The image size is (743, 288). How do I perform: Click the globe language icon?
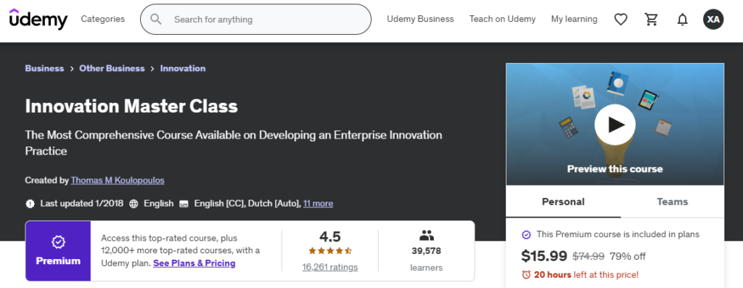tap(134, 204)
